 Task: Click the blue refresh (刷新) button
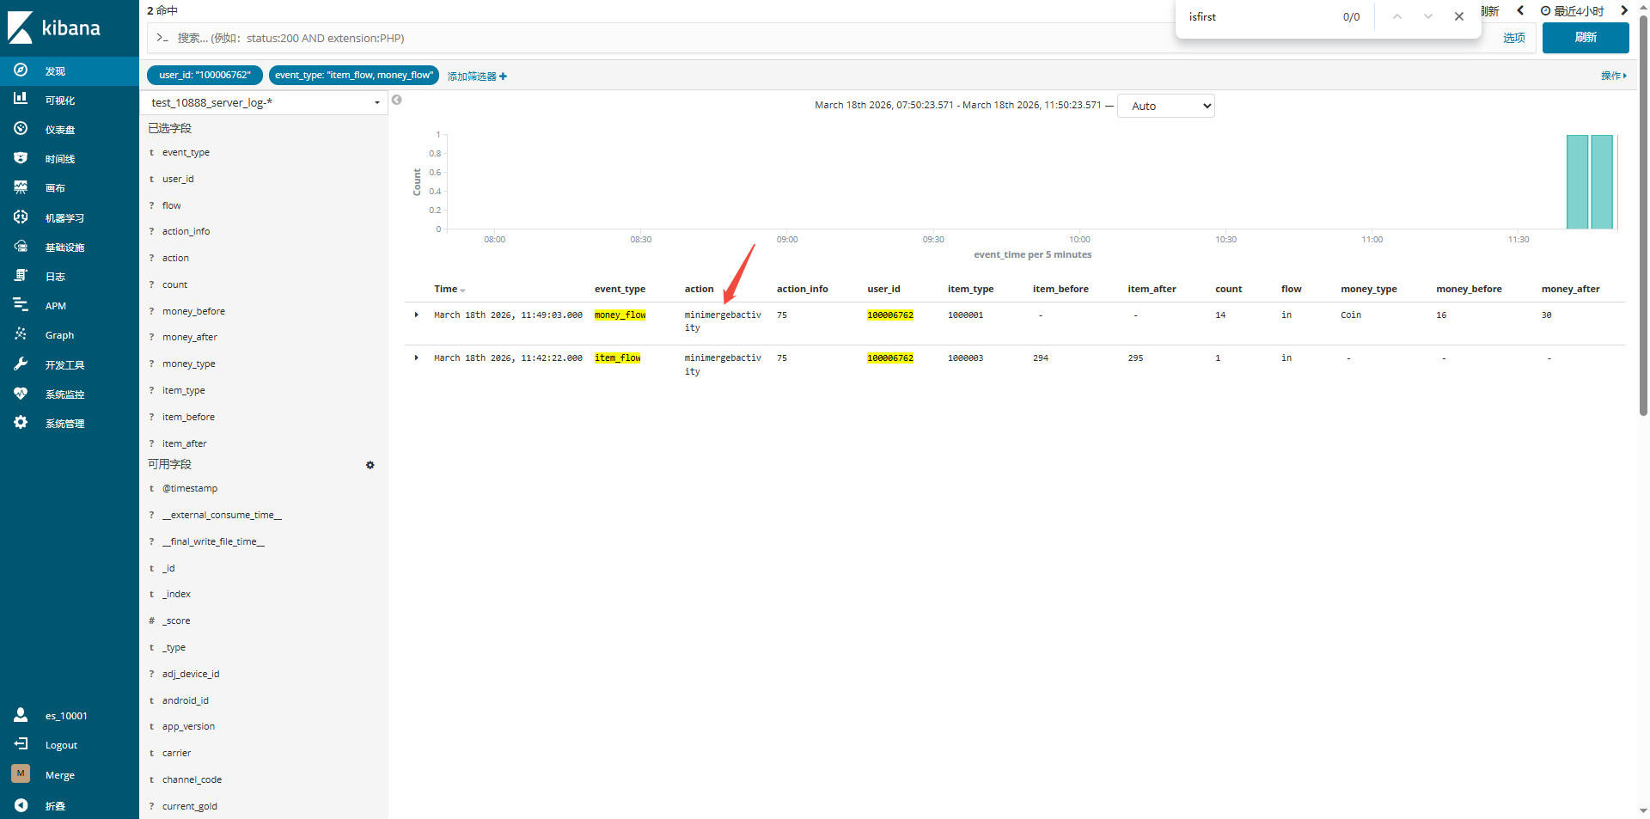1585,38
